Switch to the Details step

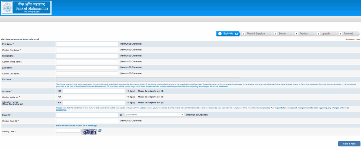click(281, 34)
